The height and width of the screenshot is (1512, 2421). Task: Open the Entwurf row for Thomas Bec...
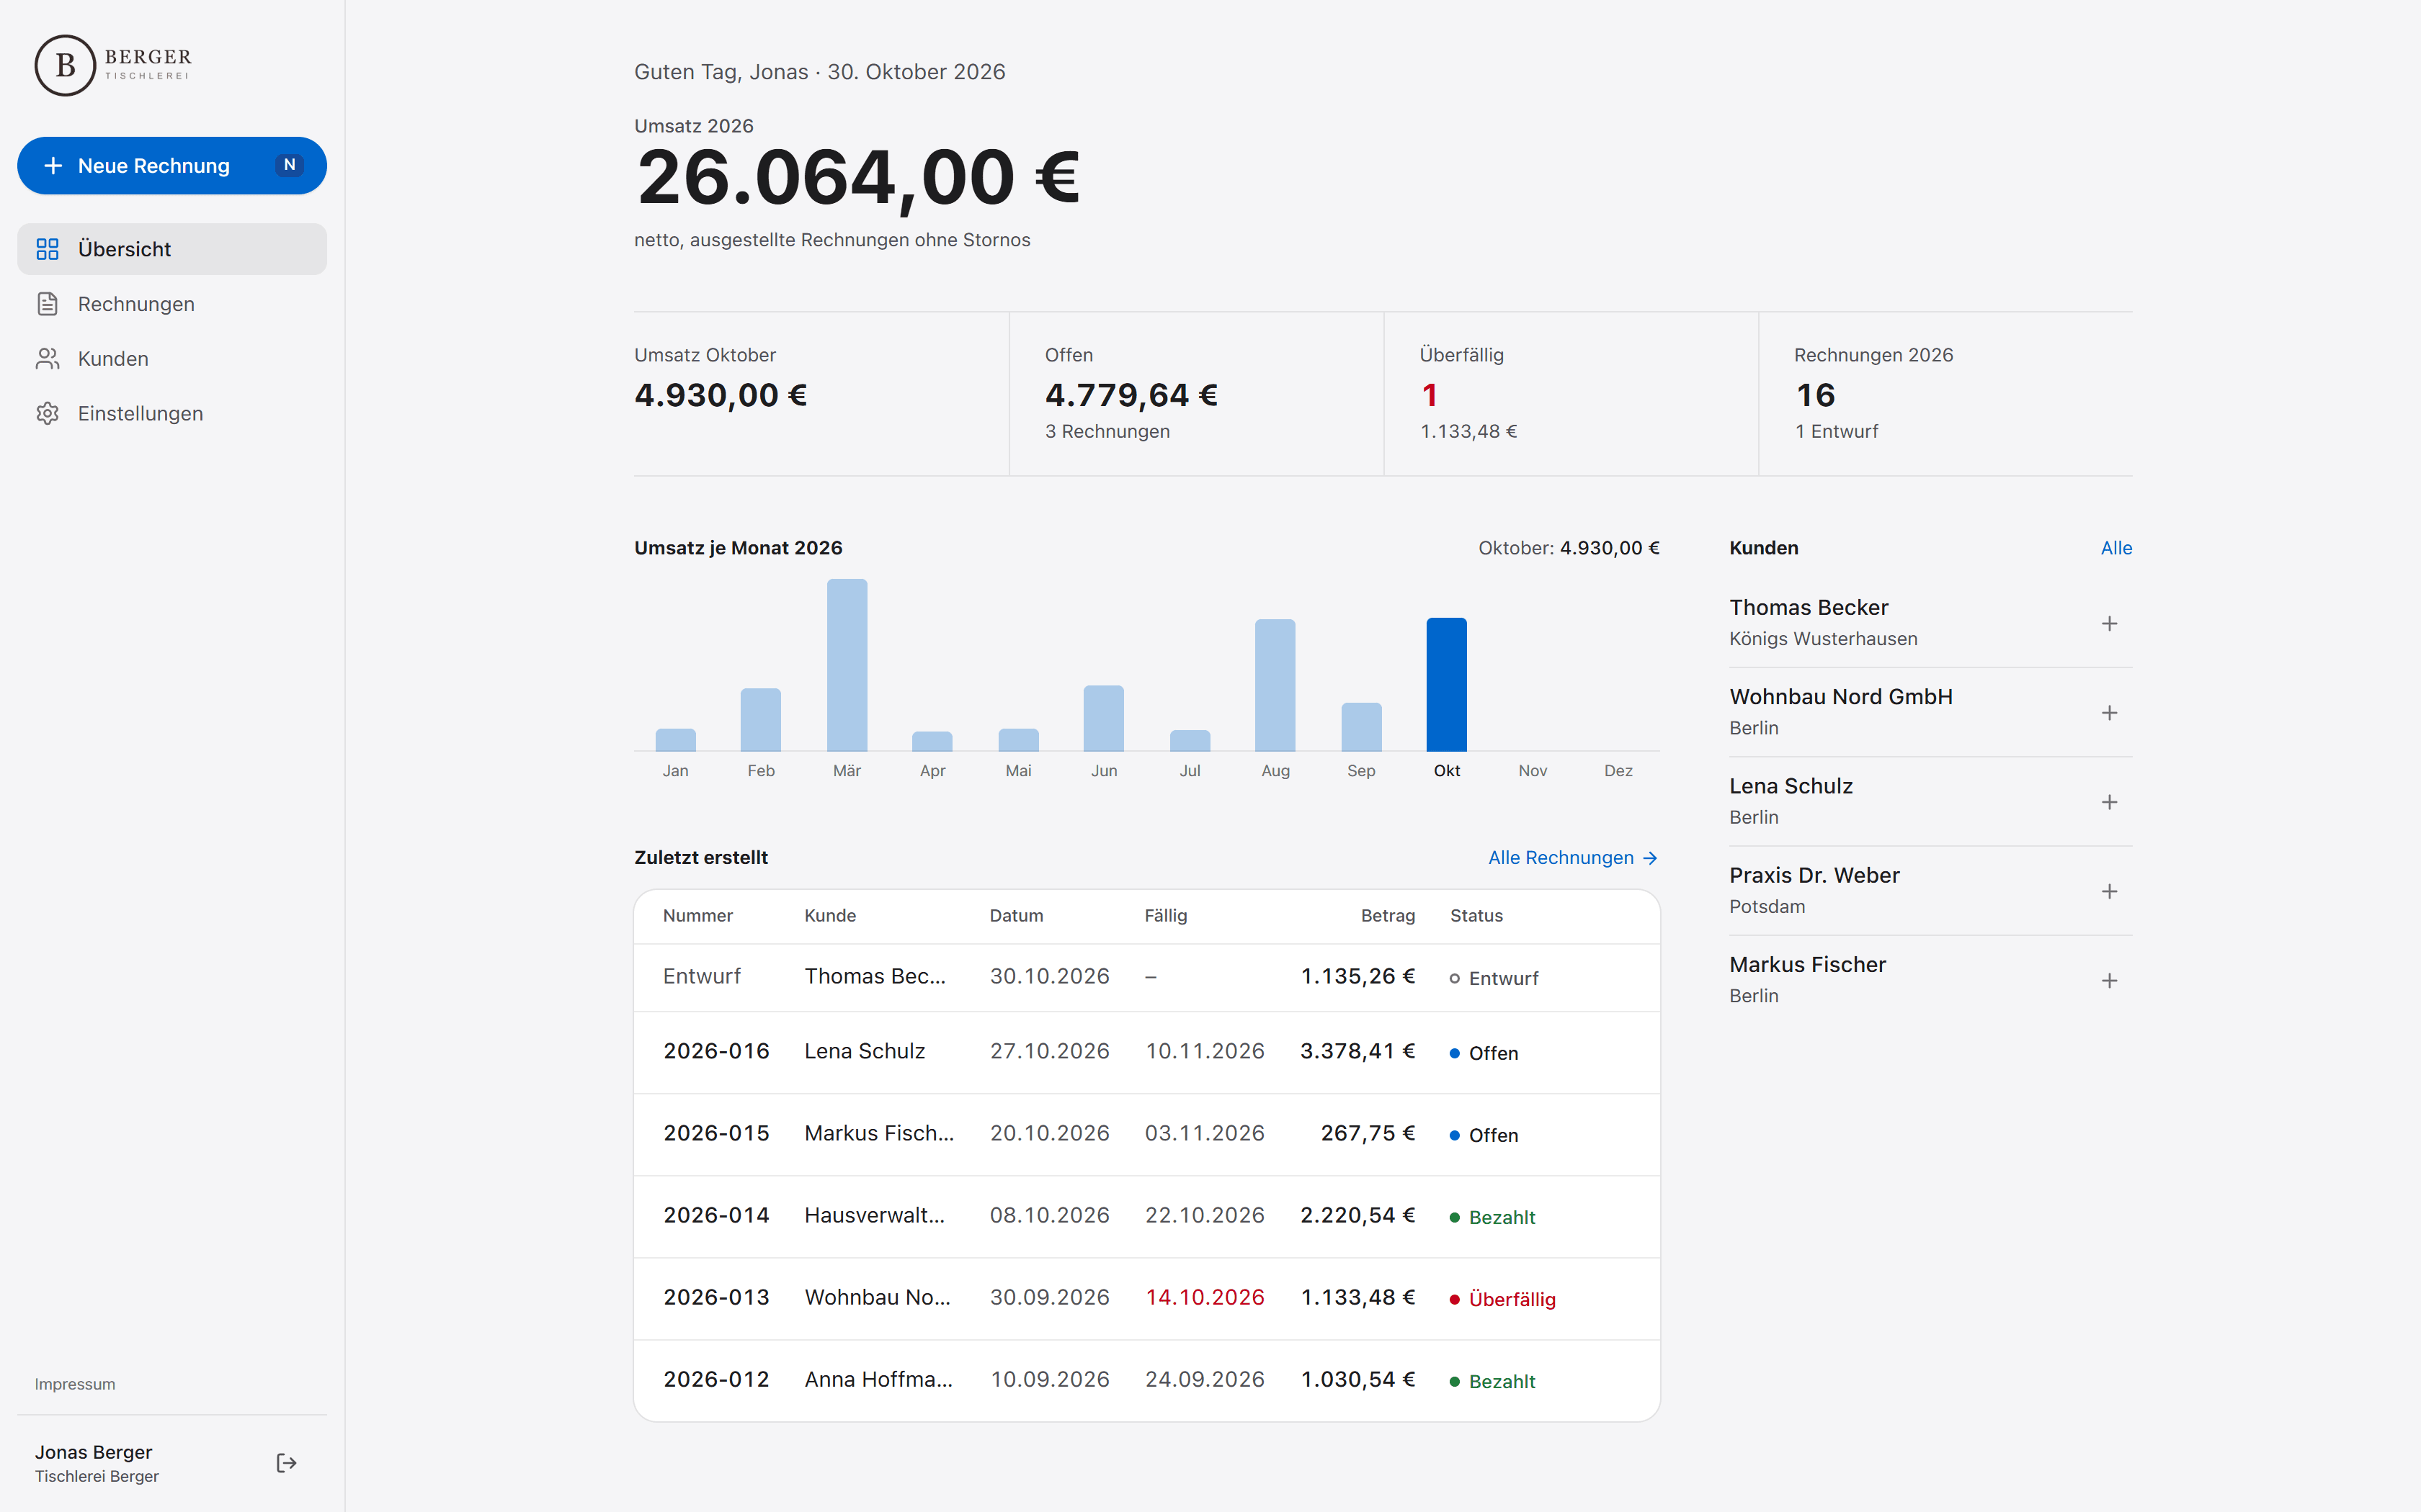tap(1146, 977)
